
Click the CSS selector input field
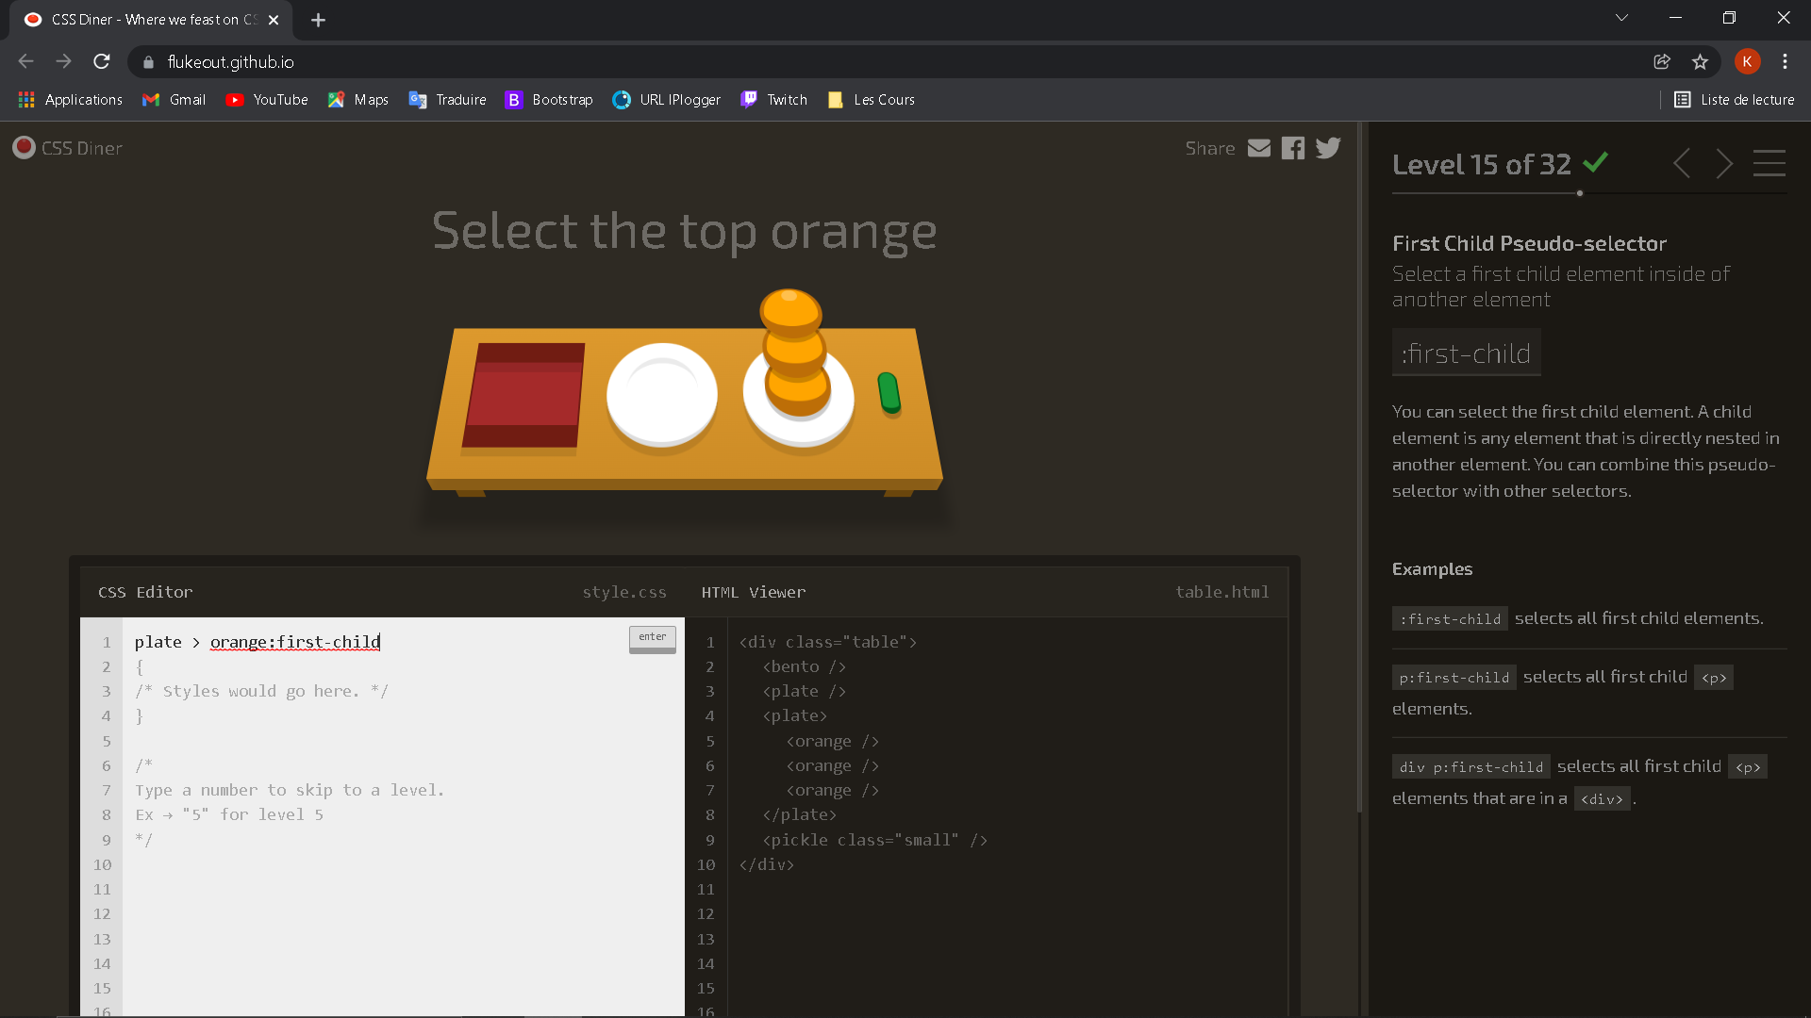click(377, 642)
